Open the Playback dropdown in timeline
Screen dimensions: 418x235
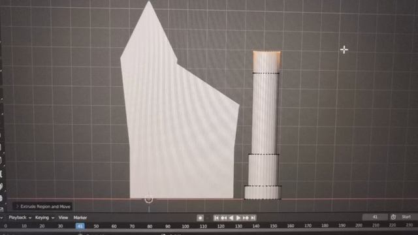point(20,217)
